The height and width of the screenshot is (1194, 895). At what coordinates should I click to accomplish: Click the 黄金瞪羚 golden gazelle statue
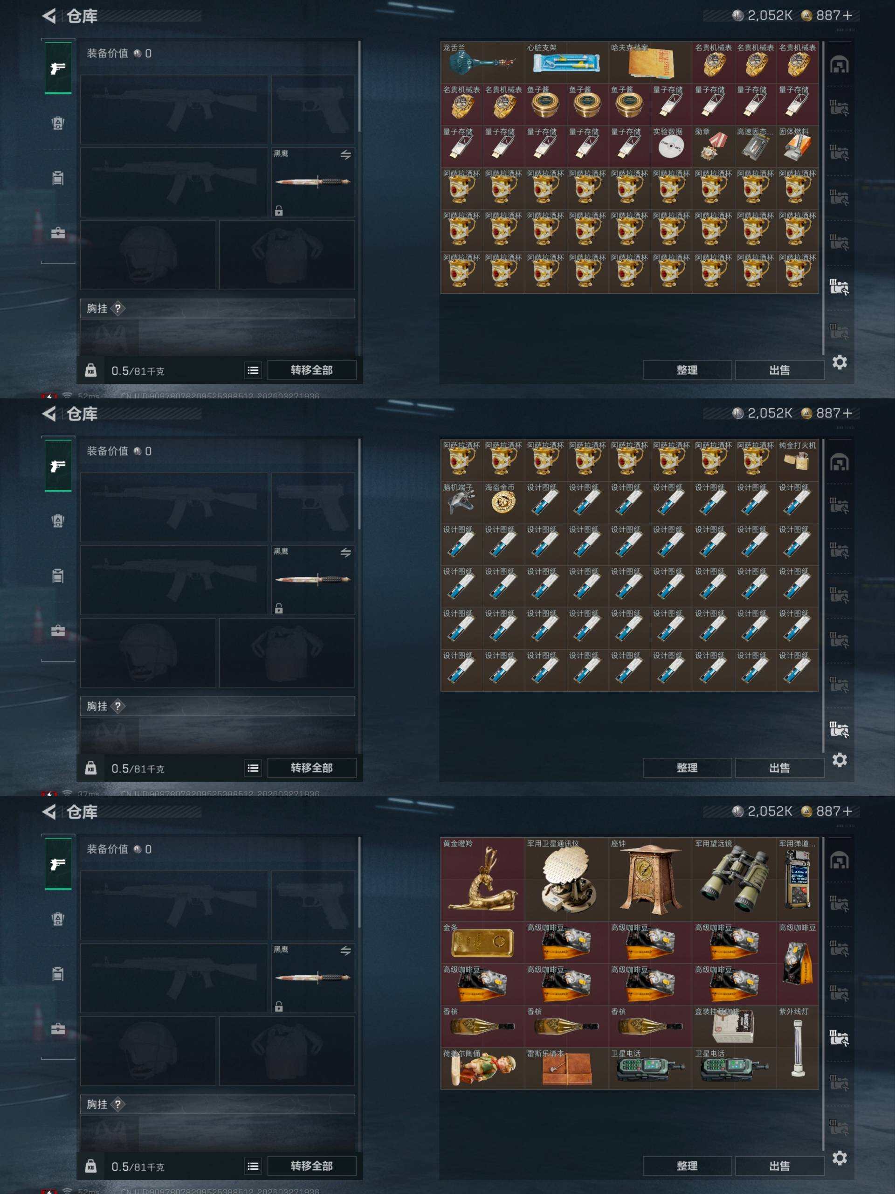pos(482,879)
